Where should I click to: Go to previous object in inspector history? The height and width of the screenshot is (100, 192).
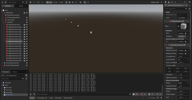tap(184, 2)
